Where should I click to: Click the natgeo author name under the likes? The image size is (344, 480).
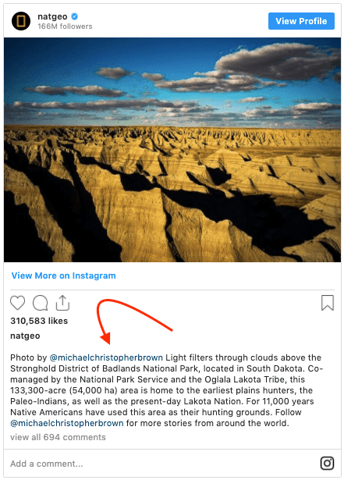(x=25, y=336)
